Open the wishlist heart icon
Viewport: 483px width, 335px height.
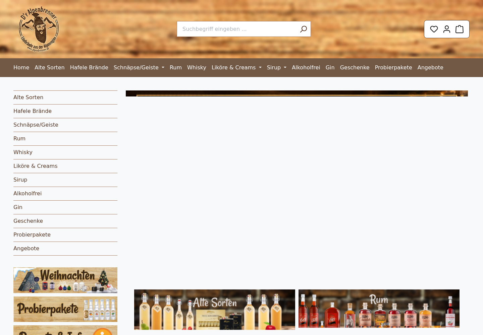(434, 29)
